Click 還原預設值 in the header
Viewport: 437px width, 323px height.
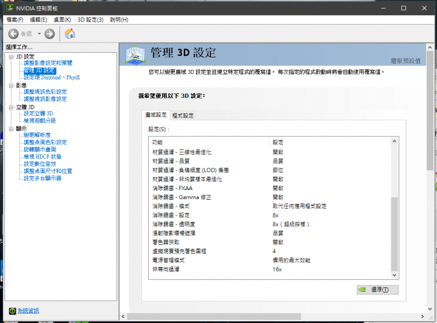click(x=405, y=61)
